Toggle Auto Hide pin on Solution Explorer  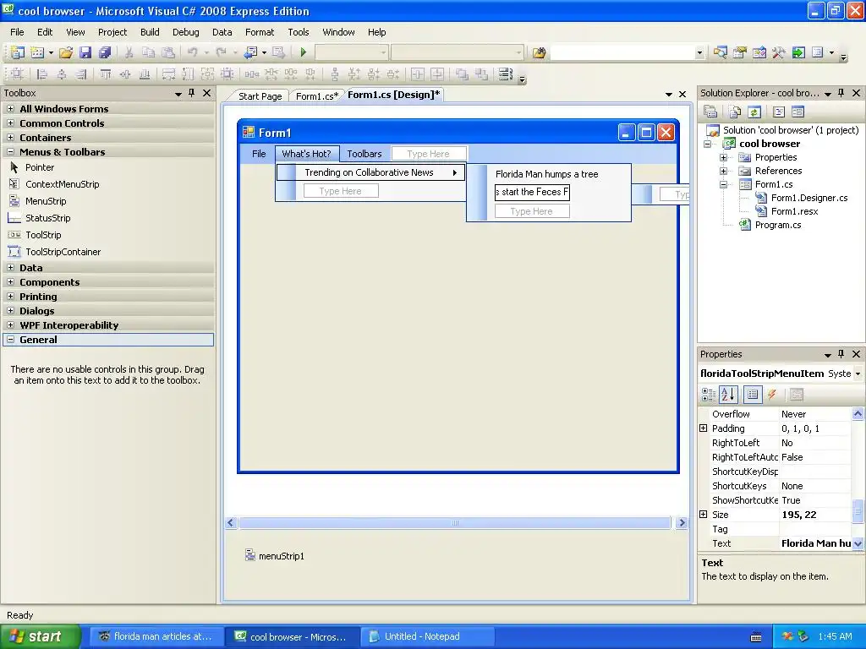841,93
